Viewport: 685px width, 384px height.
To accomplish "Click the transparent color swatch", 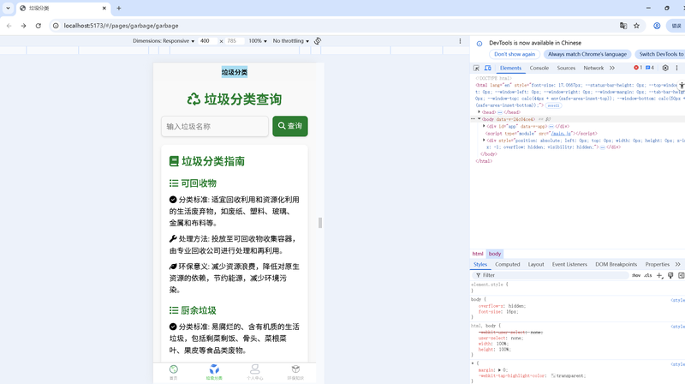I will tap(553, 375).
